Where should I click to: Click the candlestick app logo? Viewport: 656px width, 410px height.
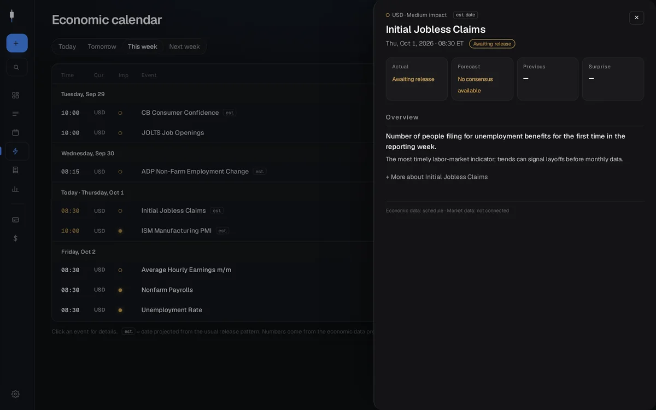pos(12,16)
